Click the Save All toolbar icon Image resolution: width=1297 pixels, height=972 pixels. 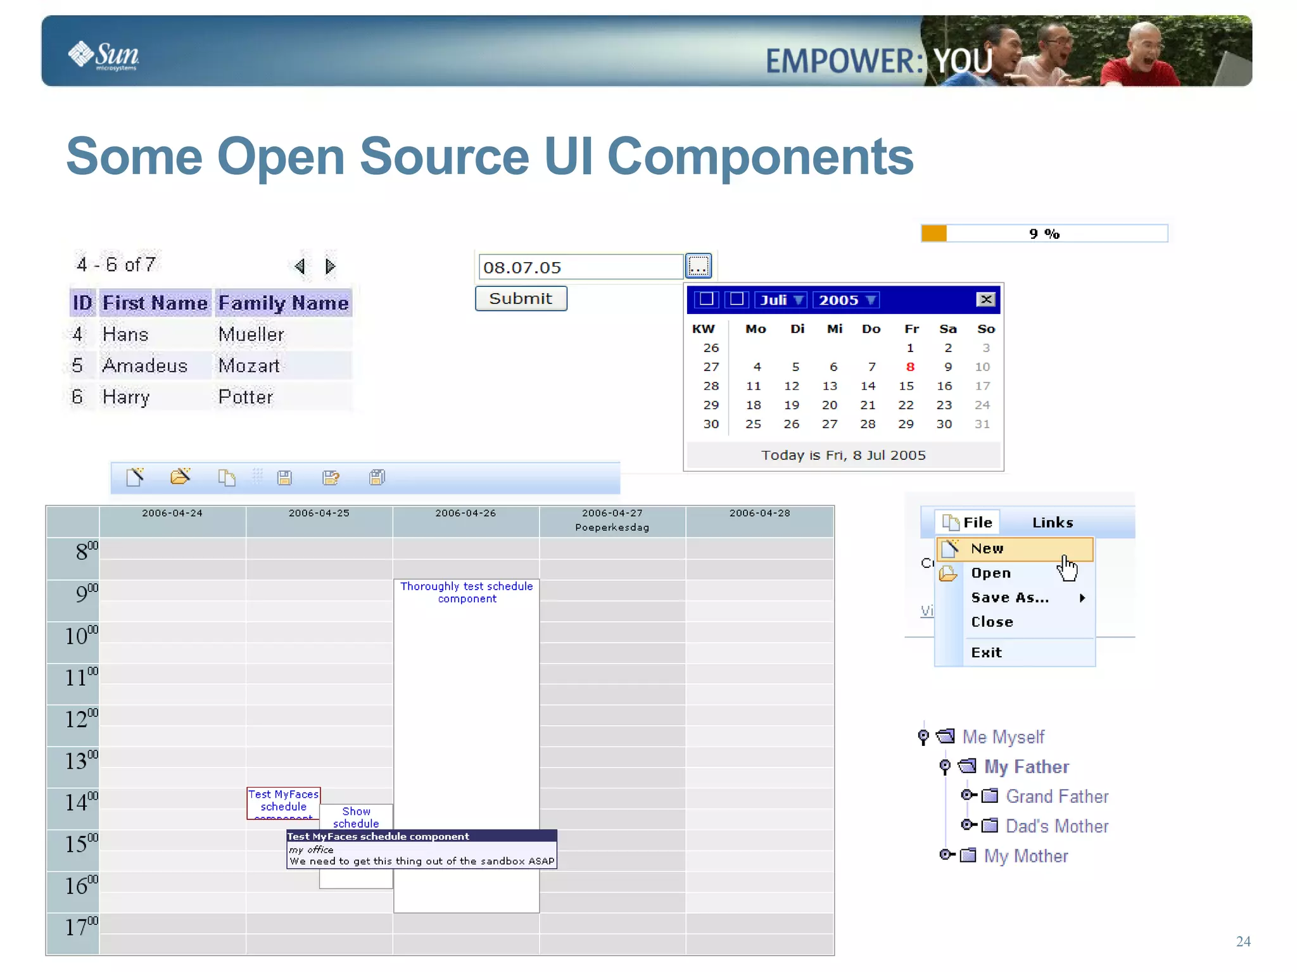[377, 477]
